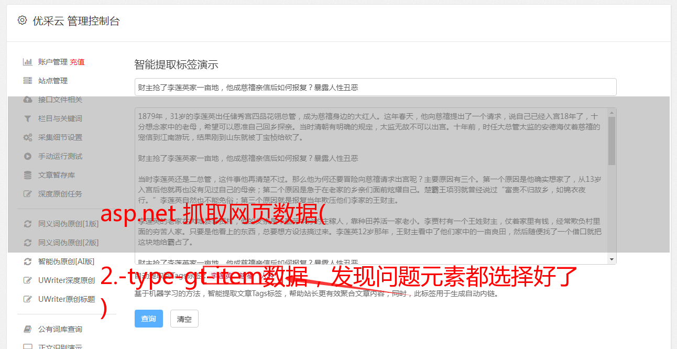677x349 pixels.
Task: Click the 清空 button
Action: [x=184, y=319]
